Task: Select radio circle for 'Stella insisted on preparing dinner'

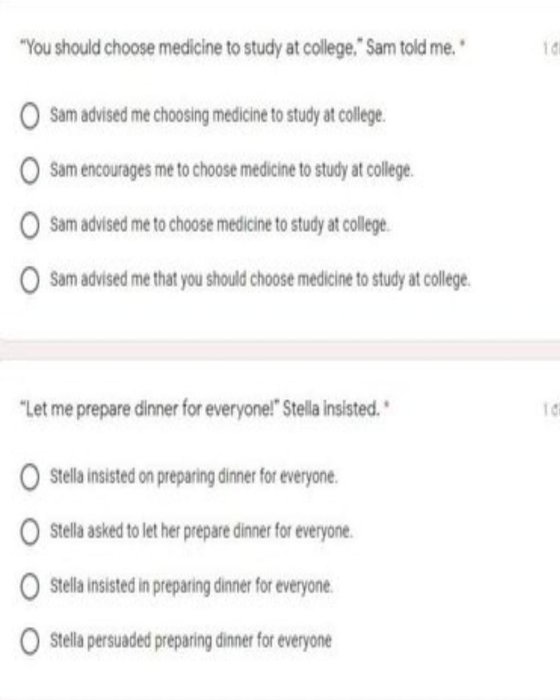Action: pyautogui.click(x=30, y=477)
